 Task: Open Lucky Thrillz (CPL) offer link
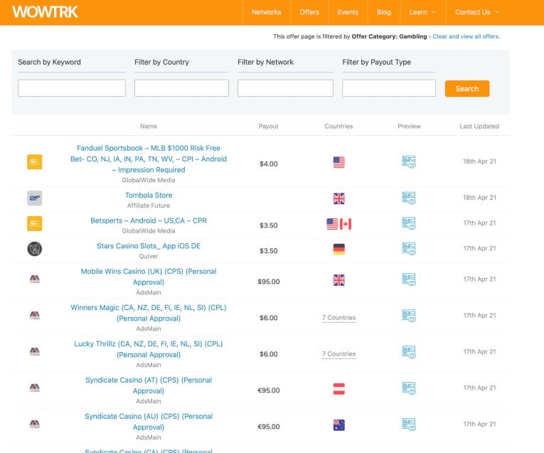[x=149, y=349]
